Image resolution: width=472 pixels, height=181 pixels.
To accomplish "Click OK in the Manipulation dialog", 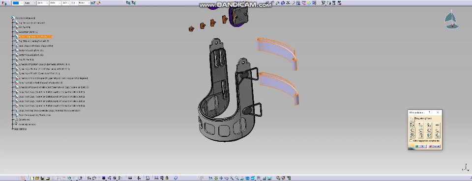I will [420, 146].
